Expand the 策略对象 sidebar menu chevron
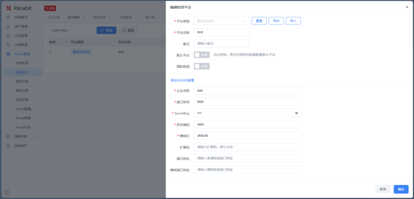This screenshot has height=199, width=414. pyautogui.click(x=37, y=137)
